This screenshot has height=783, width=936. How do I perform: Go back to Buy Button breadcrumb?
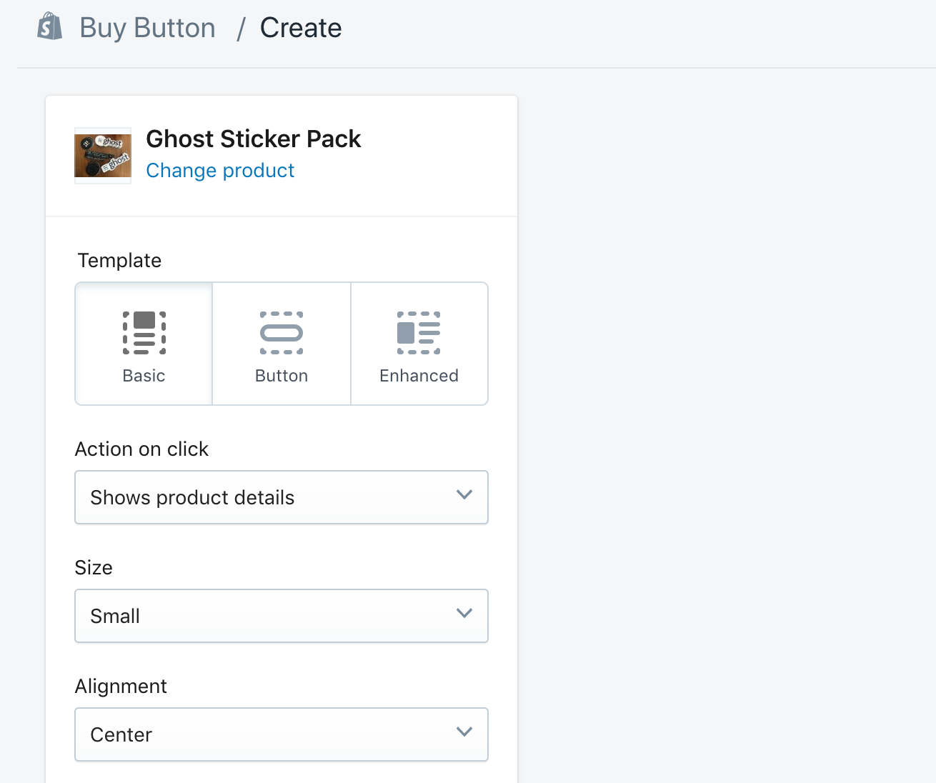(147, 28)
